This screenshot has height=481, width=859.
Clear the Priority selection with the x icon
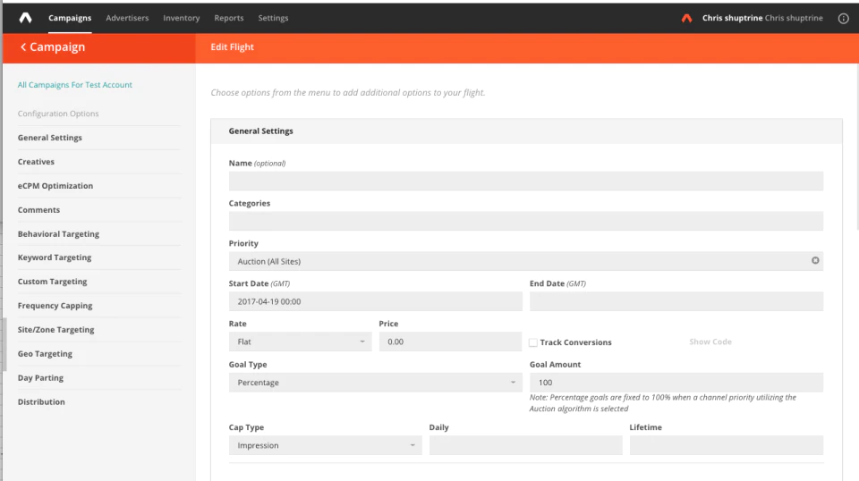(x=815, y=260)
